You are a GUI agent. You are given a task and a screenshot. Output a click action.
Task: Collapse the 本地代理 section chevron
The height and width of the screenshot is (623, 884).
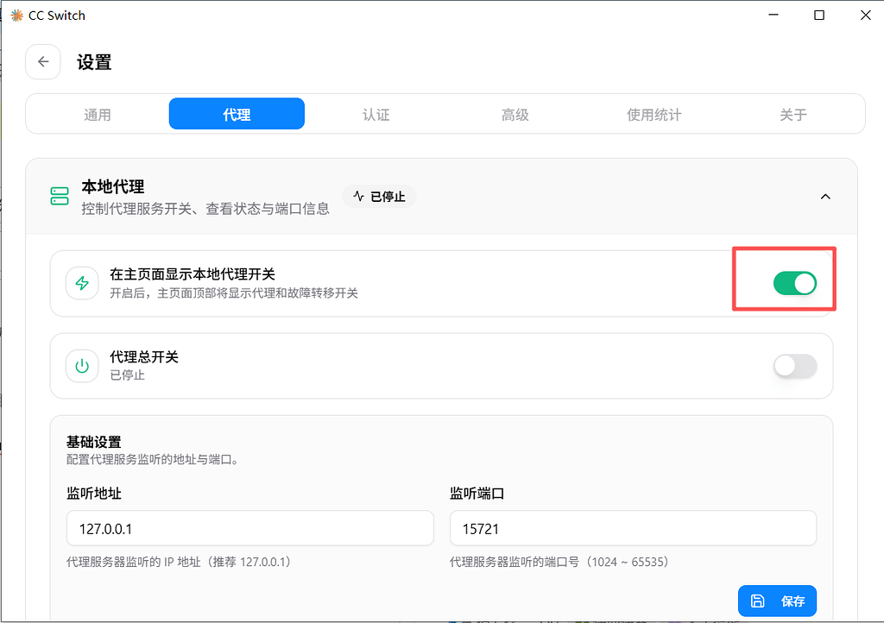825,197
